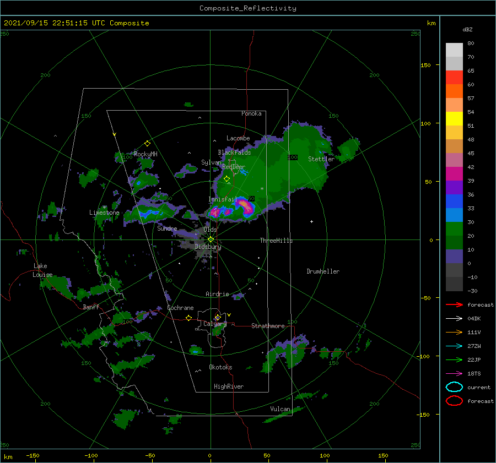Click the Sylvan label
The image size is (496, 463).
tap(211, 162)
